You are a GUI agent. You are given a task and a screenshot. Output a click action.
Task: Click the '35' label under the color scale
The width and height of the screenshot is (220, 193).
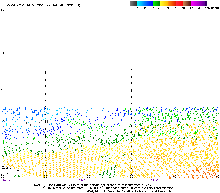[183, 8]
